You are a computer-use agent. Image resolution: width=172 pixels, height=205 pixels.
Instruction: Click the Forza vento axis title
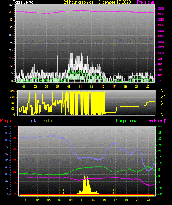24,2
